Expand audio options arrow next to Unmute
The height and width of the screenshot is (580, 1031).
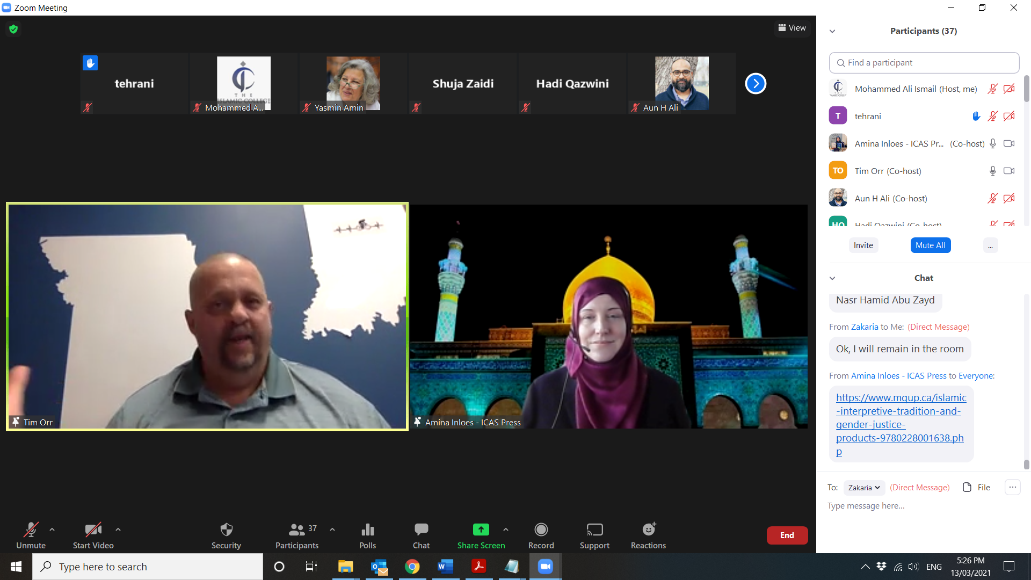[x=52, y=530]
